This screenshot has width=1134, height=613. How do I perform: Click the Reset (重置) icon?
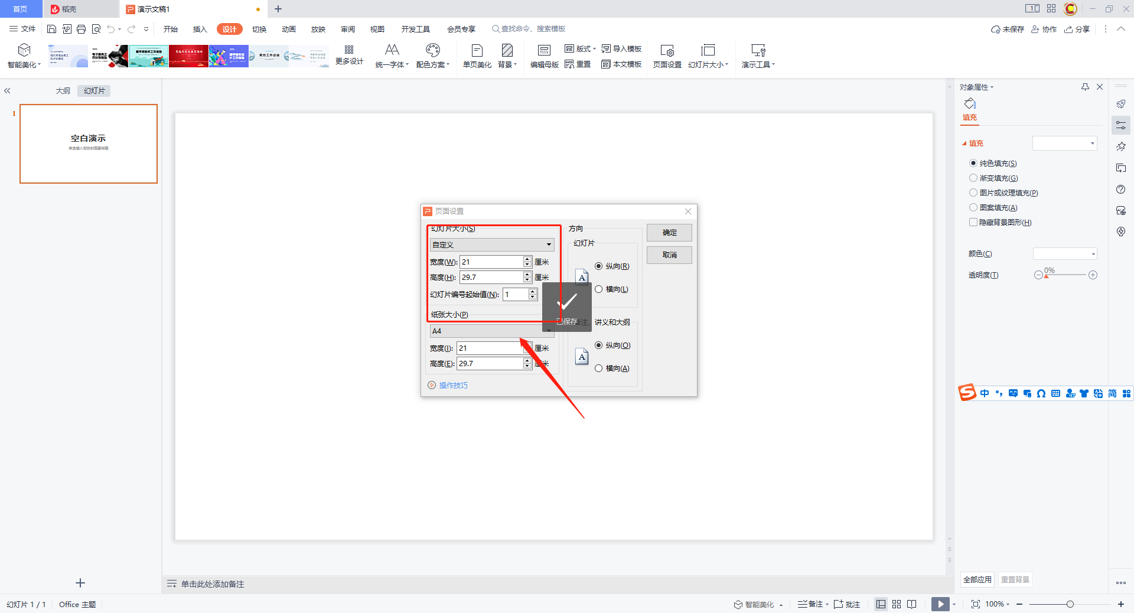569,64
